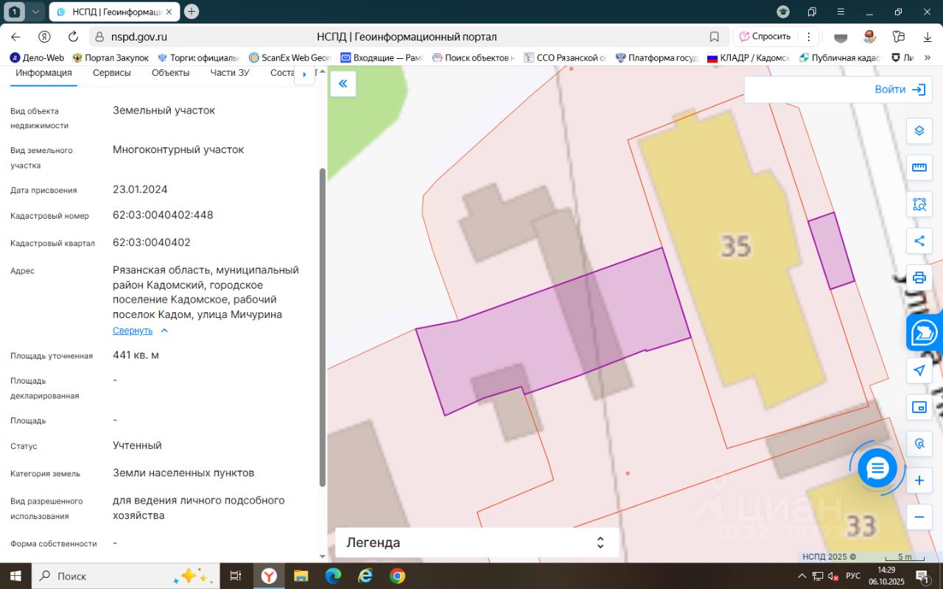This screenshot has height=589, width=943.
Task: Click the mushroom extension icon
Action: coord(869,37)
